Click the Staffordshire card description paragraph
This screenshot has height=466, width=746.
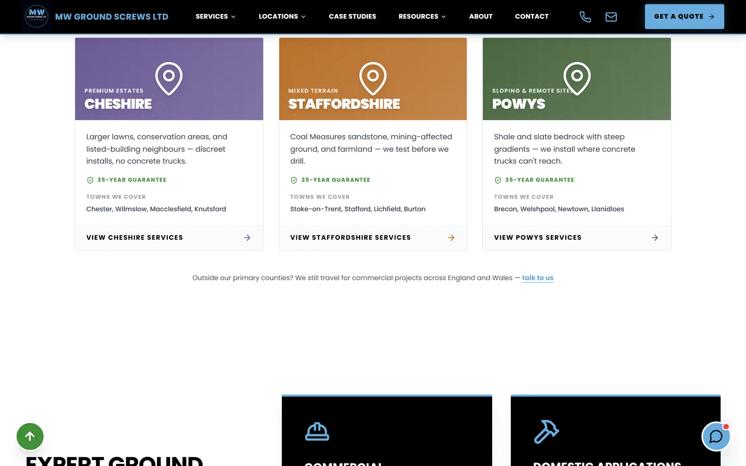pyautogui.click(x=371, y=149)
